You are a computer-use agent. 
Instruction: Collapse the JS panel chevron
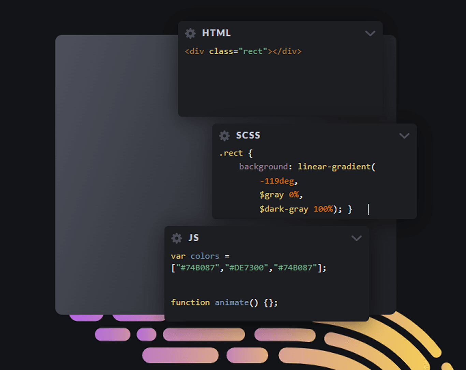point(356,238)
